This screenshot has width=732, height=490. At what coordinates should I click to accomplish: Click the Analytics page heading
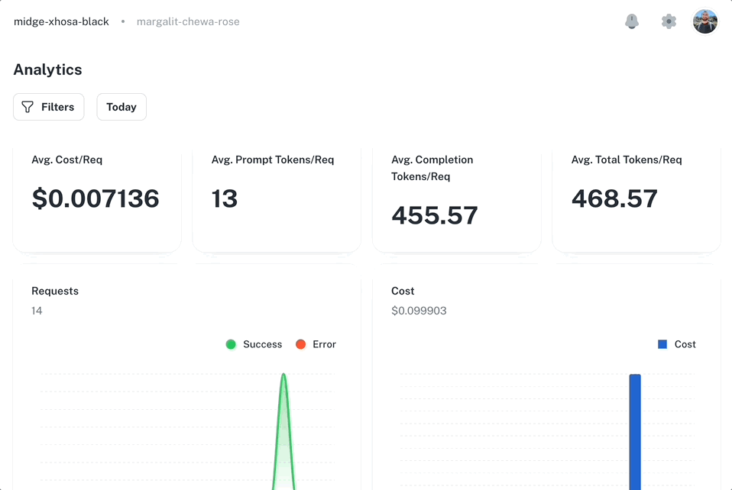pos(47,69)
